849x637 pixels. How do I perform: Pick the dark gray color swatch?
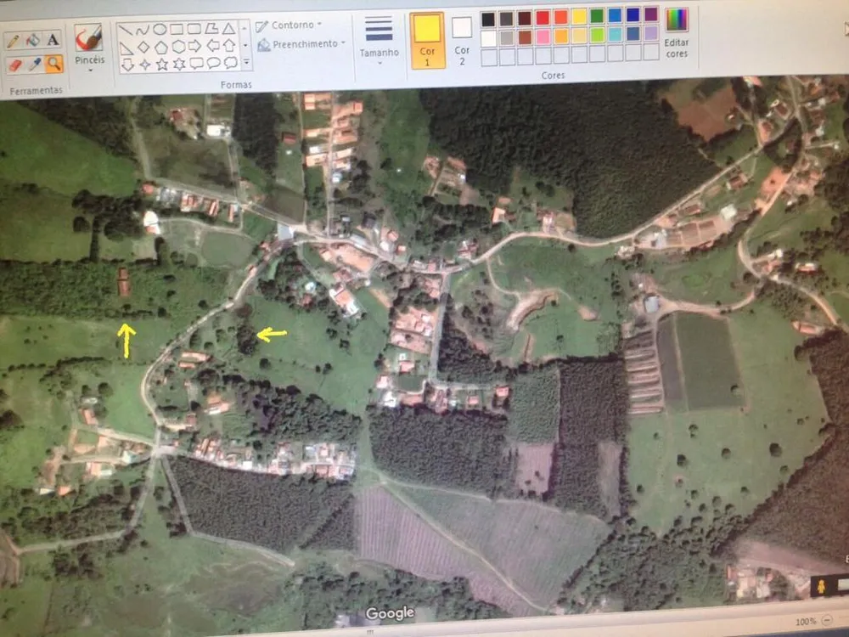click(x=506, y=19)
